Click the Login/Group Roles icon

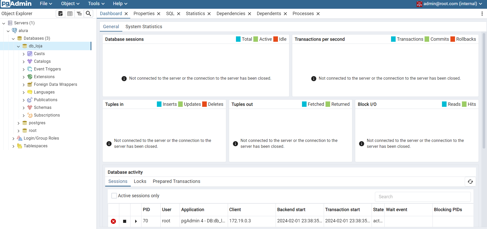(19, 138)
